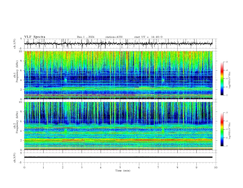Image resolution: width=243 pixels, height=188 pixels.
Task: Click time axis tick label "5"
Action: [120, 167]
